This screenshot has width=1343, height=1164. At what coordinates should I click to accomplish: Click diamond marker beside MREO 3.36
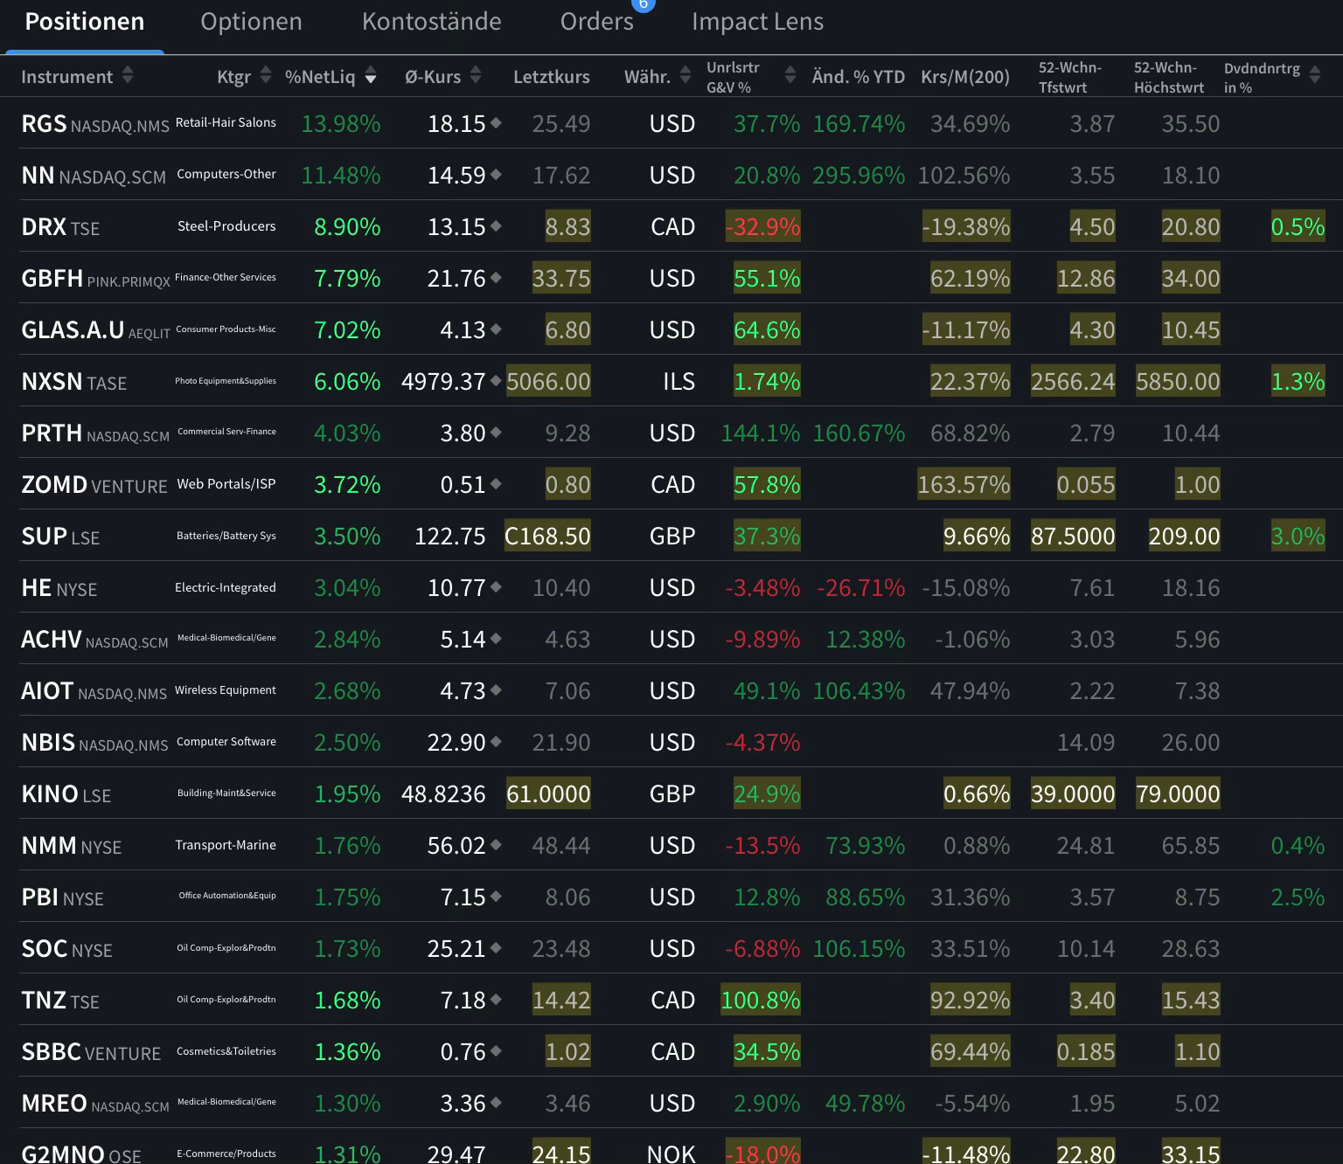click(496, 1103)
